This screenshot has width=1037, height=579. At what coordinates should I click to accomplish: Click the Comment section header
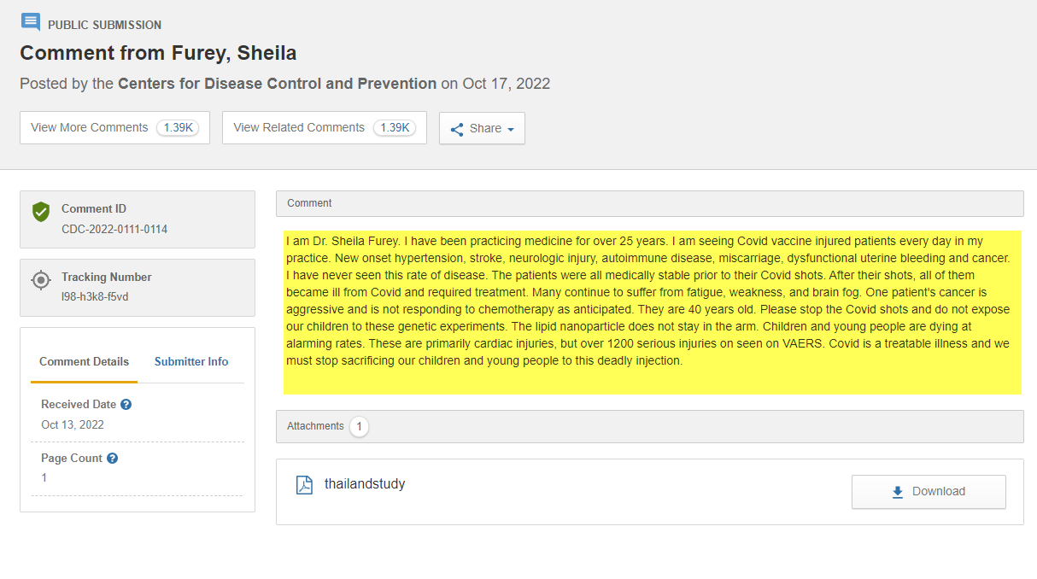[650, 203]
